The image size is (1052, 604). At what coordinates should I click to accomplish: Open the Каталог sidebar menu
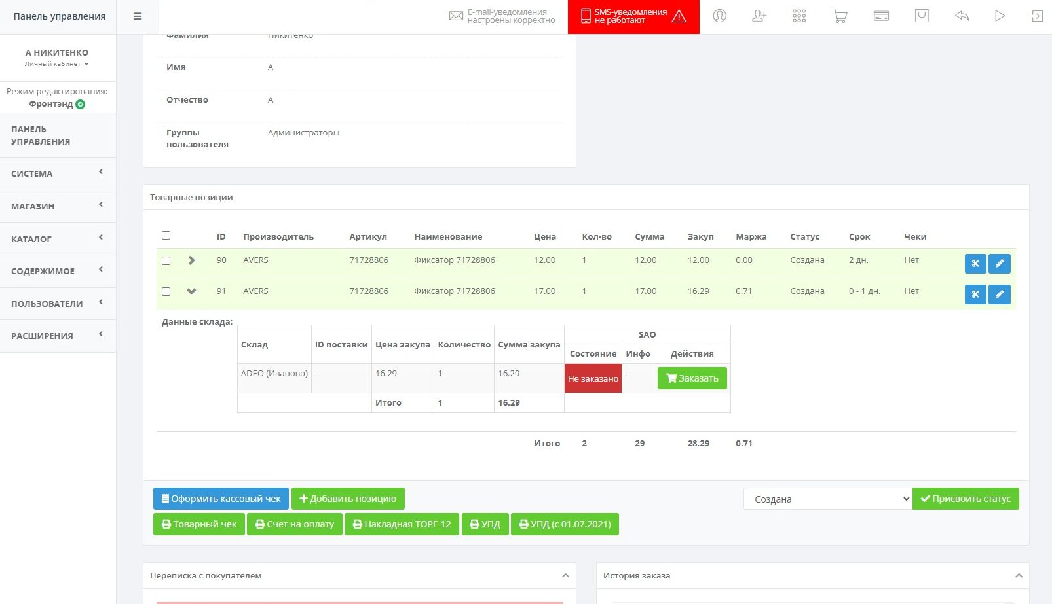tap(58, 239)
